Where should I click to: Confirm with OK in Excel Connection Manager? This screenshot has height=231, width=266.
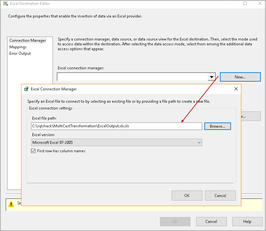(x=187, y=195)
